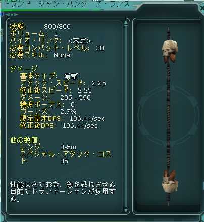Select the レンジ 0-5m line

pyautogui.click(x=48, y=147)
